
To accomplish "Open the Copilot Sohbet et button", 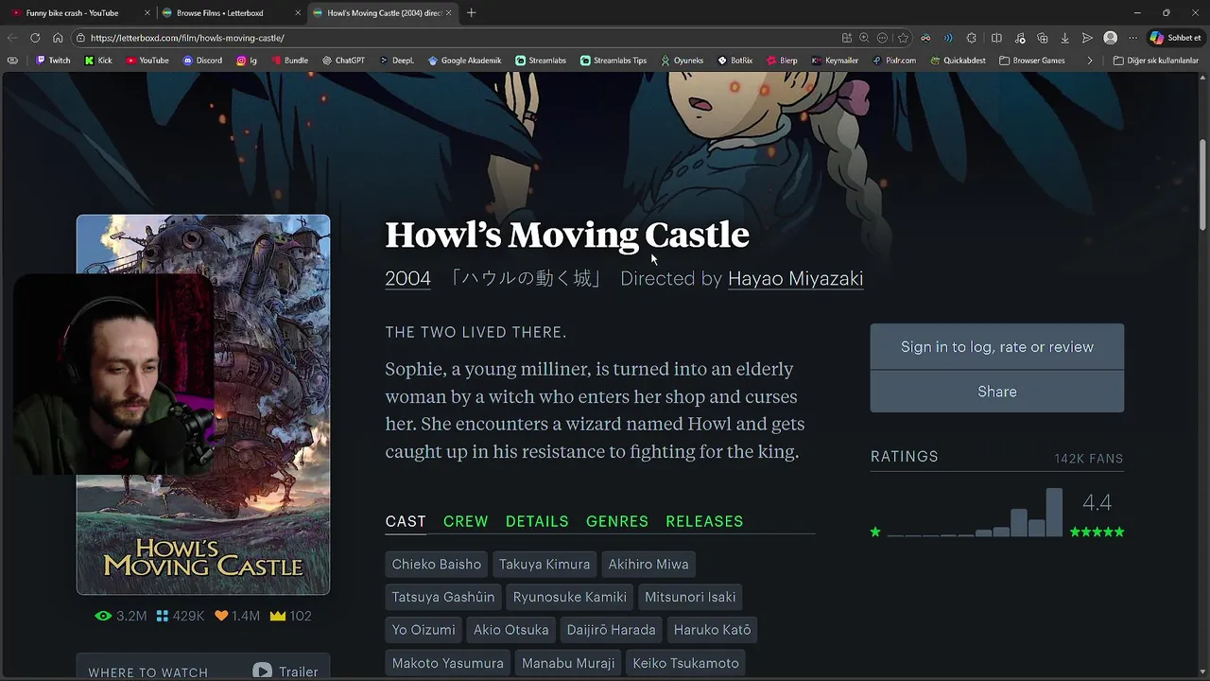I will pyautogui.click(x=1175, y=38).
